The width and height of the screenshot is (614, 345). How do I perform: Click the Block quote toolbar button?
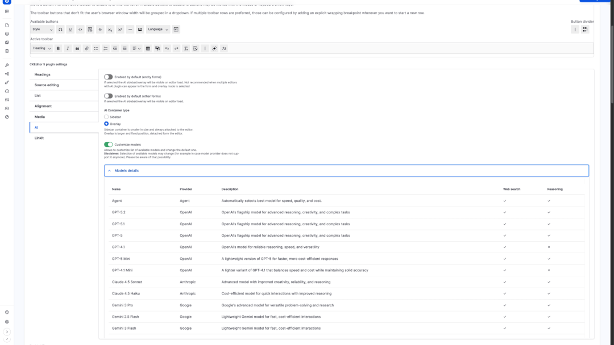[x=77, y=48]
